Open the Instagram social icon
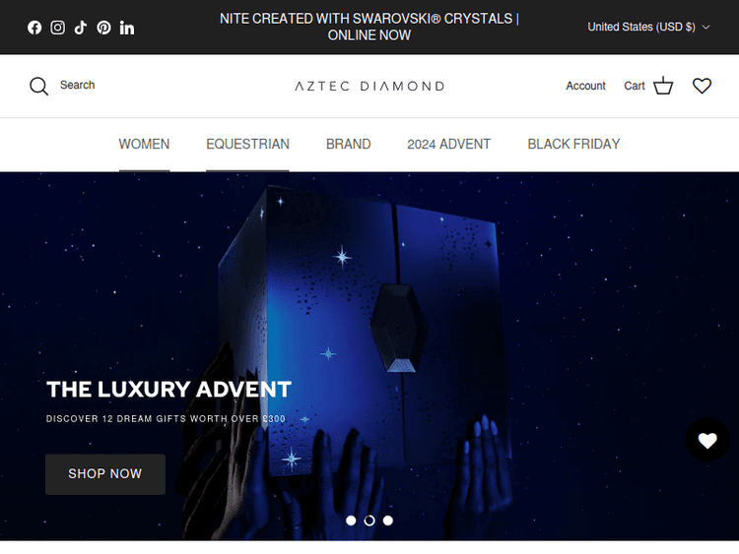Viewport: 739px width, 554px height. click(x=57, y=28)
